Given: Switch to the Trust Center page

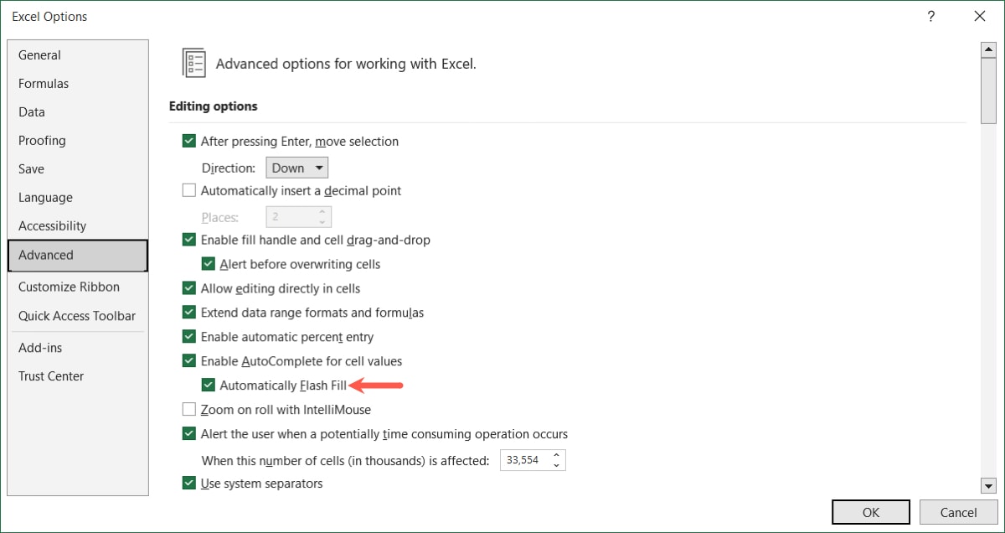Looking at the screenshot, I should click(x=50, y=376).
